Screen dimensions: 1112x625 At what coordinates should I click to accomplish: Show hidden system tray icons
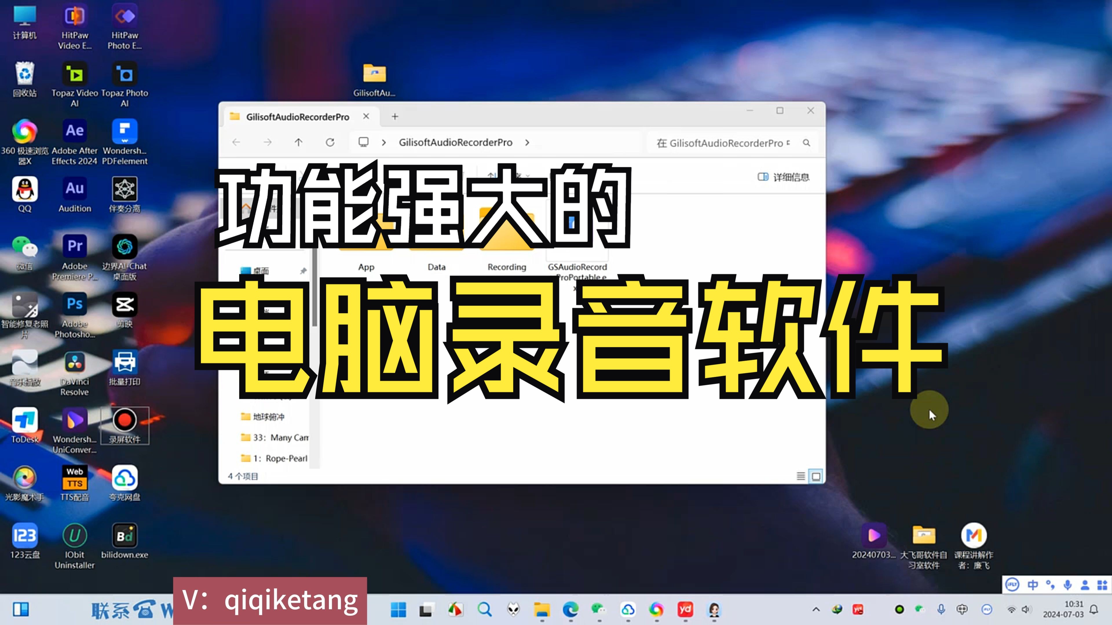click(816, 609)
